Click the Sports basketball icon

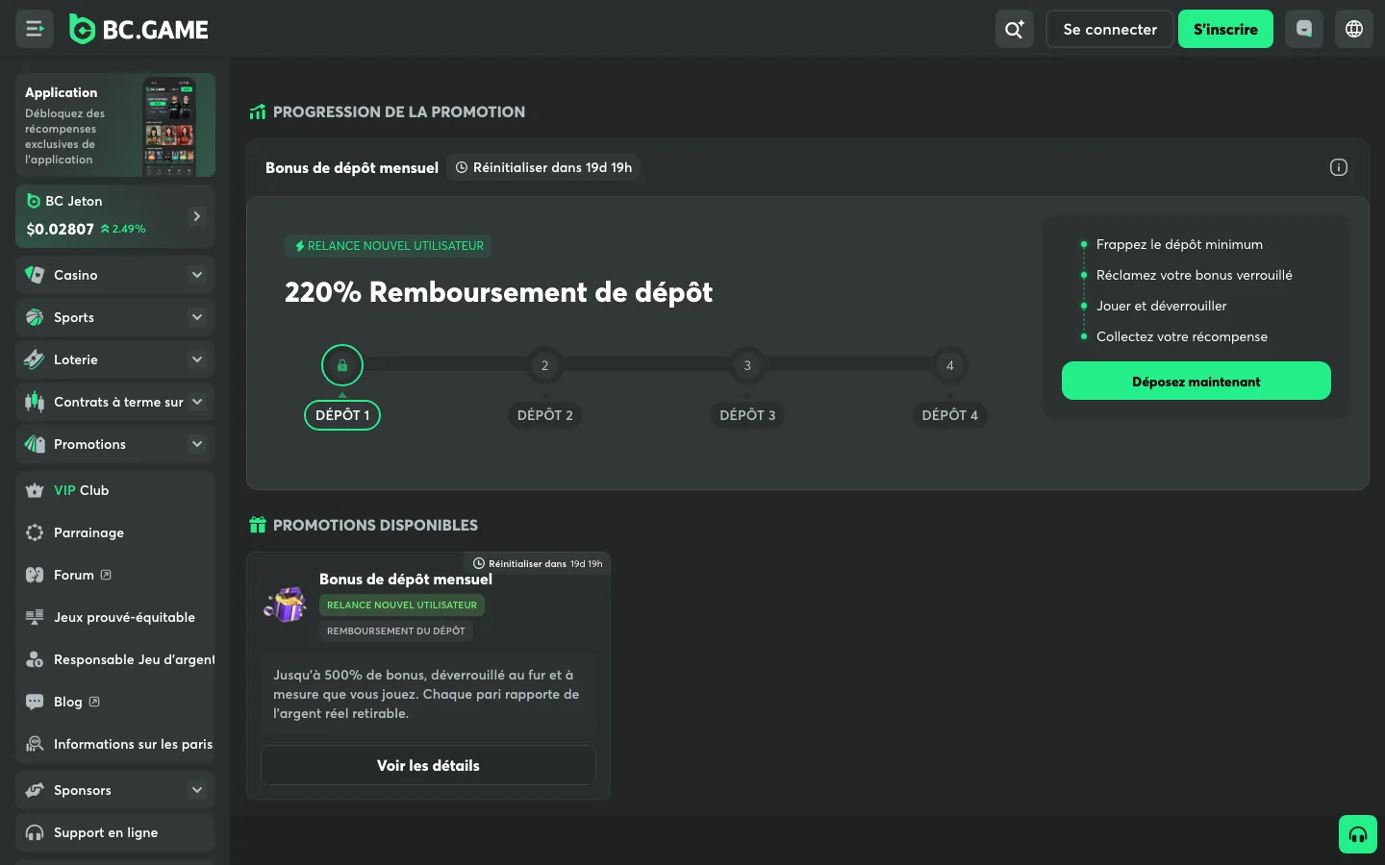[x=35, y=317]
